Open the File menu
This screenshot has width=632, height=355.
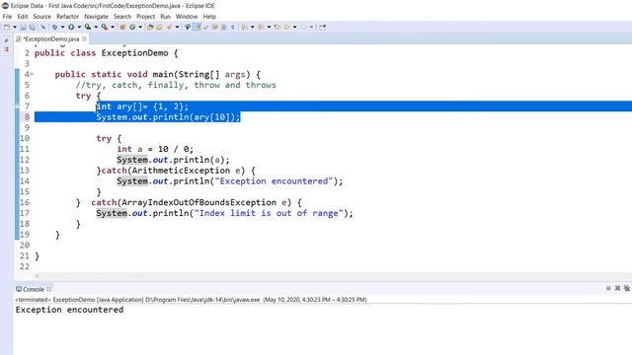[x=7, y=17]
